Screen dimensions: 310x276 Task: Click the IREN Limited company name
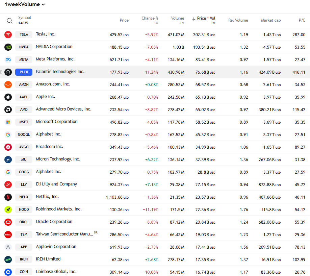point(48,259)
